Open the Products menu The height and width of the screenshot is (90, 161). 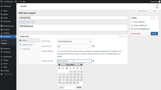tap(6, 29)
